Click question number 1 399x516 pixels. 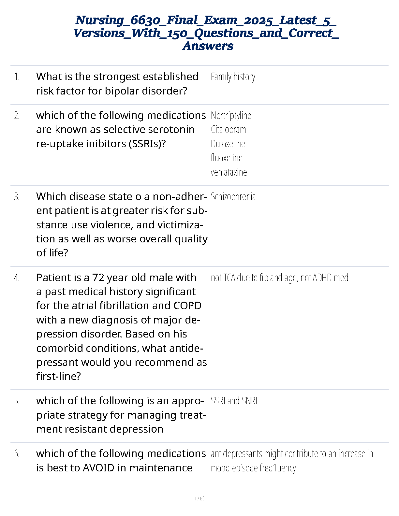click(17, 77)
